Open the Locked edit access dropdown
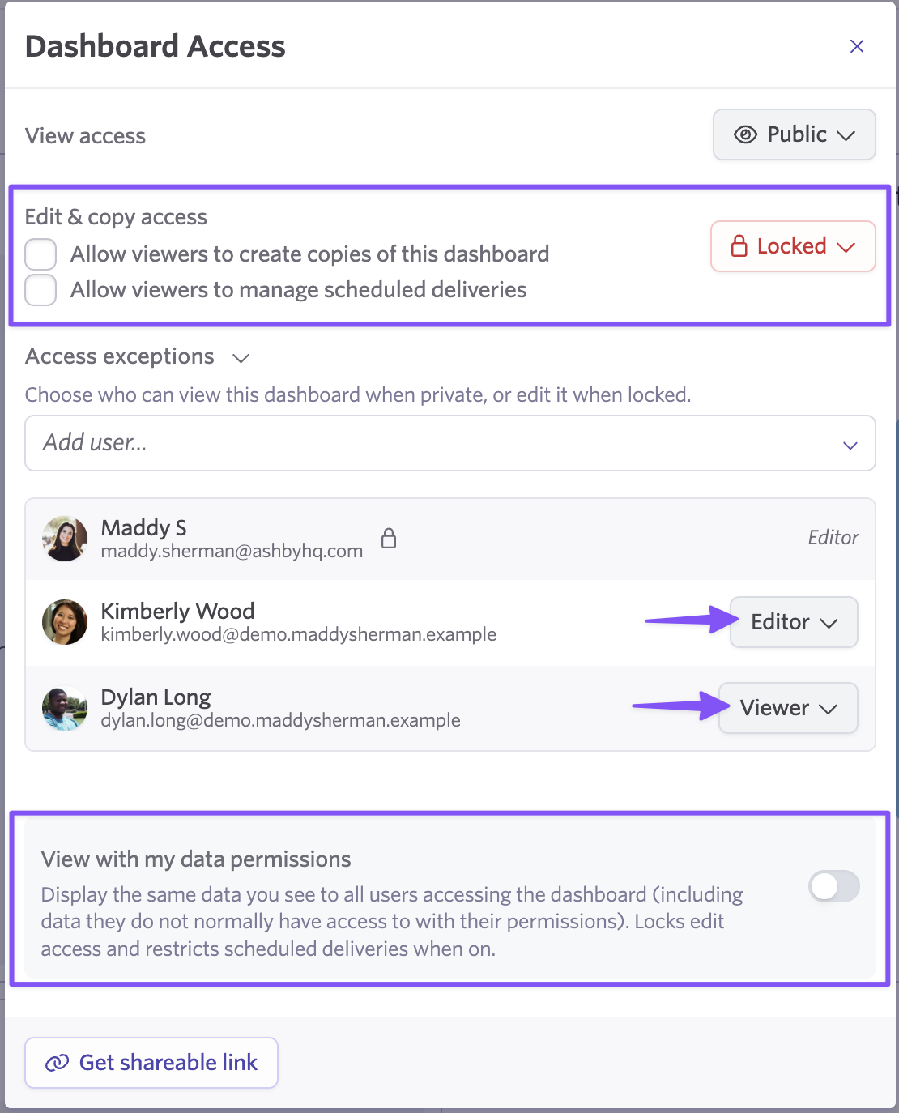The width and height of the screenshot is (899, 1113). coord(793,246)
